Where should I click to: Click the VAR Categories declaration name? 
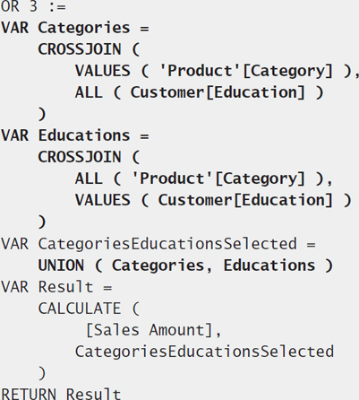pyautogui.click(x=84, y=28)
